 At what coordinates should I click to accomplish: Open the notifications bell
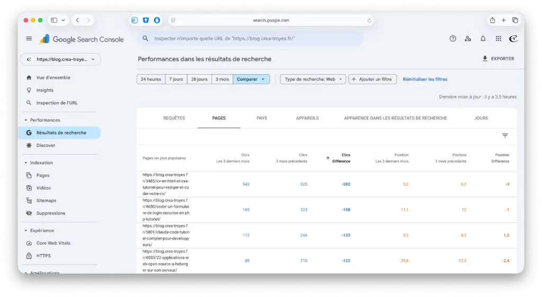483,39
